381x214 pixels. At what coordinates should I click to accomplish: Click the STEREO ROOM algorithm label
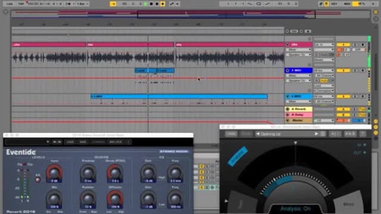174,152
